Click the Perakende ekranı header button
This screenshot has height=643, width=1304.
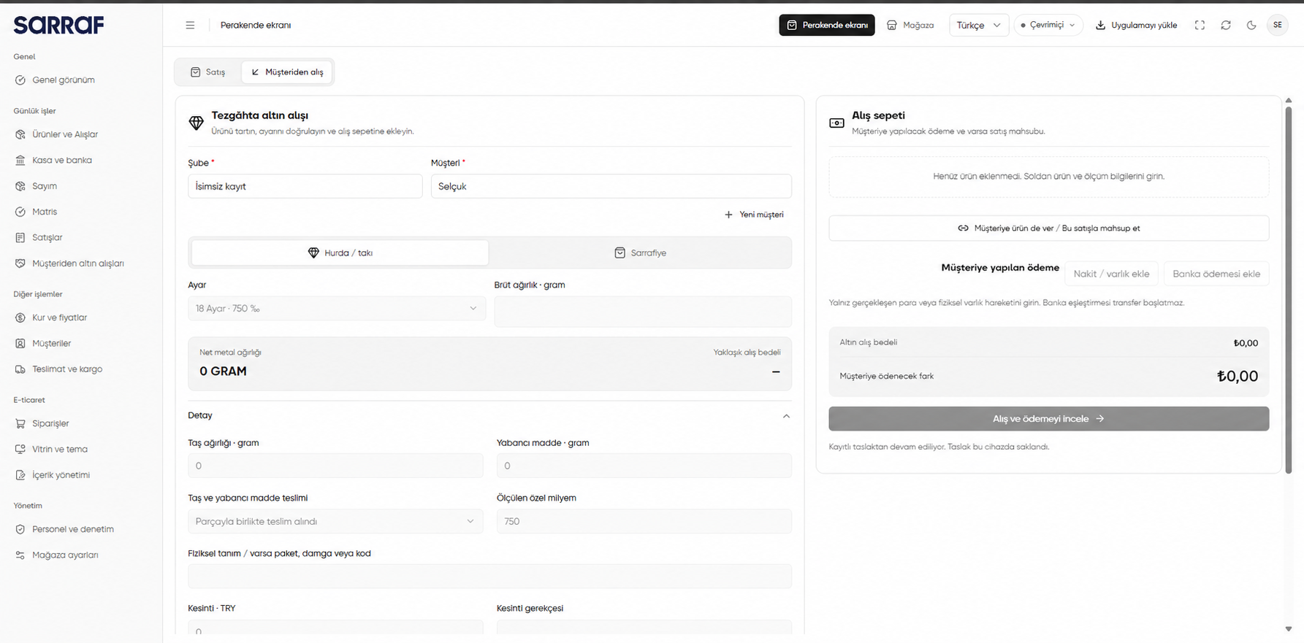[x=827, y=25]
